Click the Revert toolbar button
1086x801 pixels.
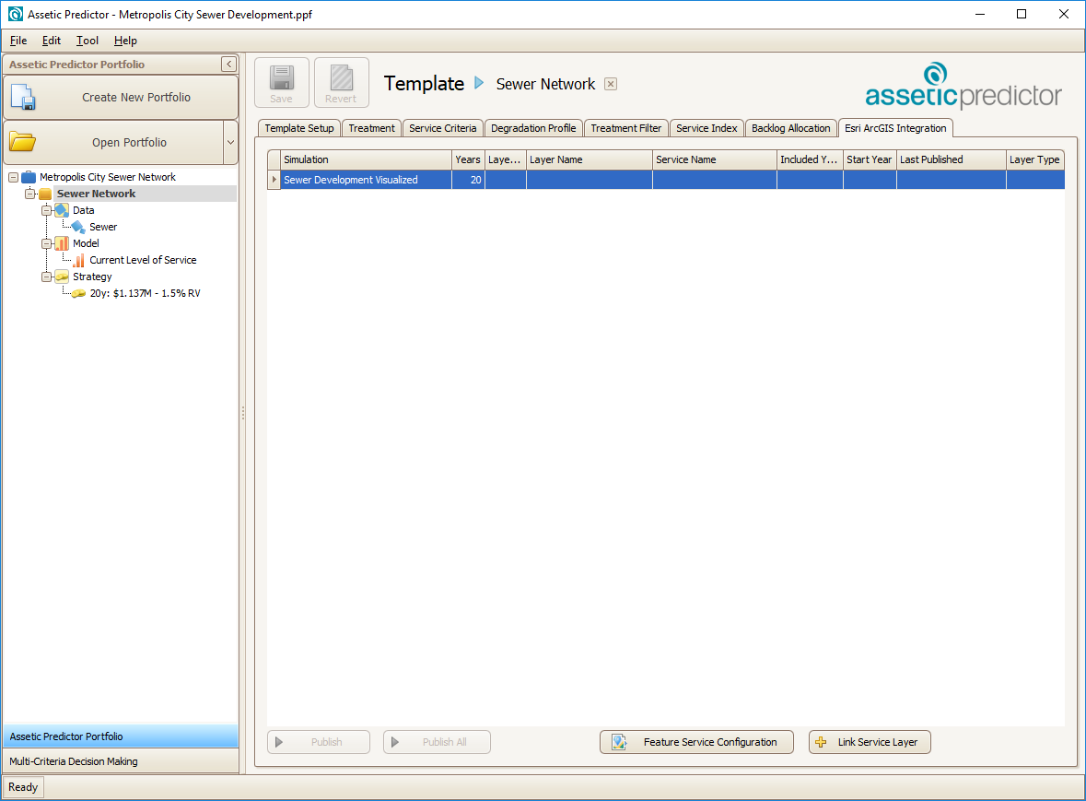tap(341, 82)
